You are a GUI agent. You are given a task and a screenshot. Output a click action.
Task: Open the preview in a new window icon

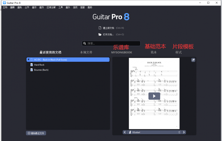tap(193, 60)
